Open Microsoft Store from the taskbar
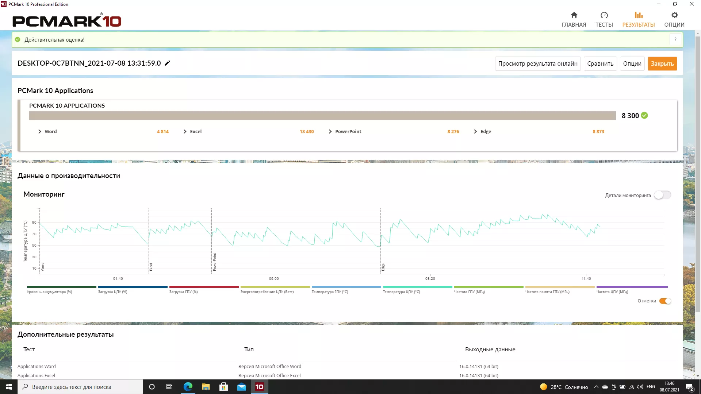This screenshot has width=701, height=394. tap(223, 387)
